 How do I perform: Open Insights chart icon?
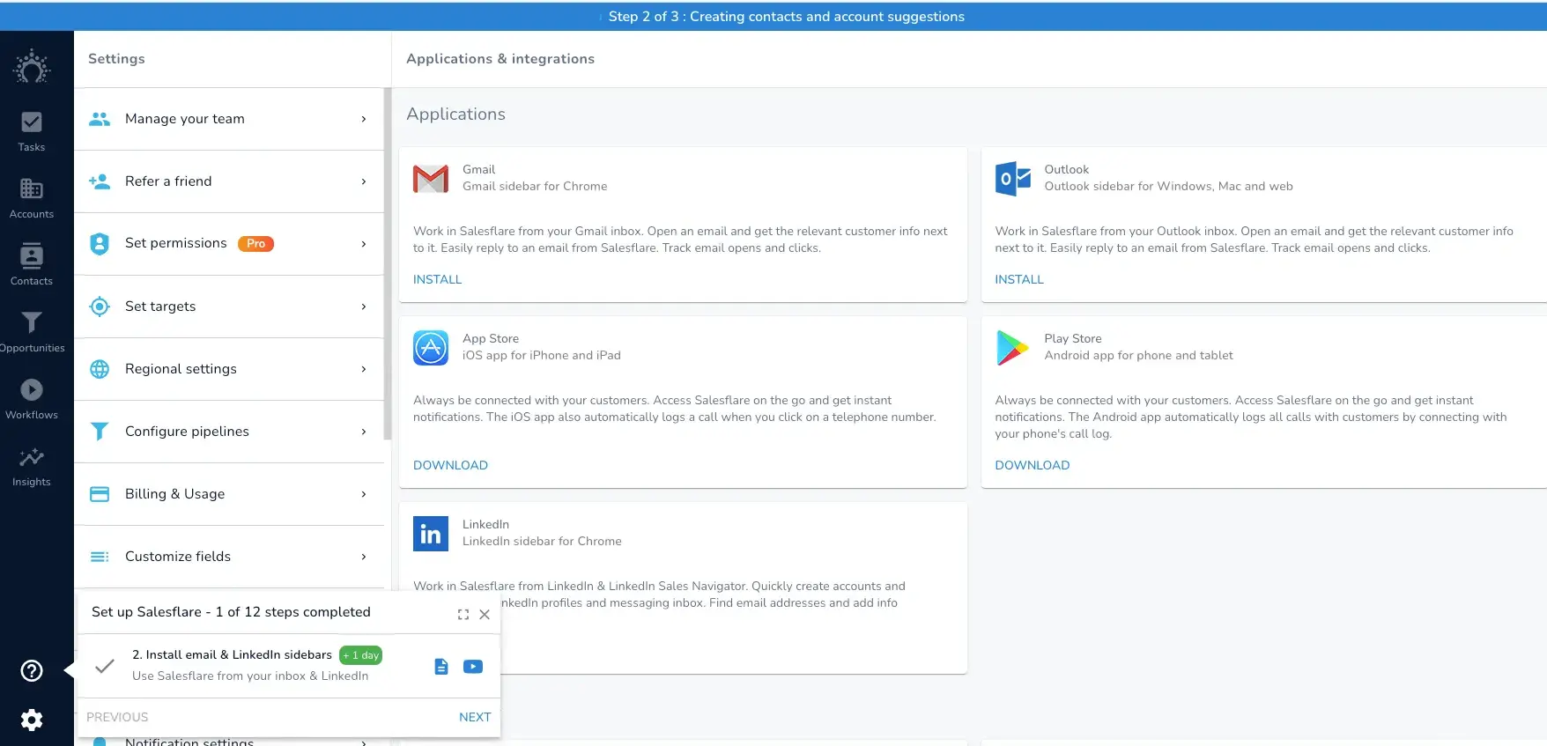[32, 465]
